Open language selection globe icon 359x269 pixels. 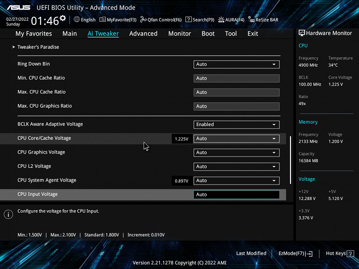pos(77,19)
